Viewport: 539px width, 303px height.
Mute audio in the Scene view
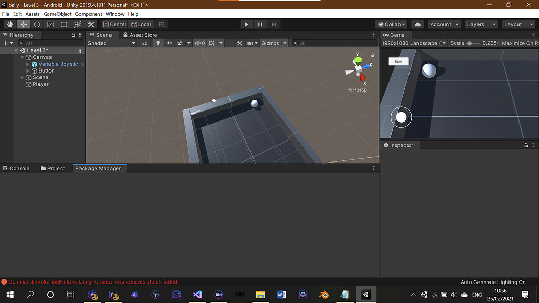point(168,43)
